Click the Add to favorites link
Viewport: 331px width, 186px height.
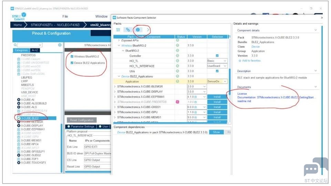(251, 61)
